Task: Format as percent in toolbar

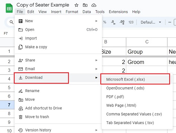Action: 105,22
